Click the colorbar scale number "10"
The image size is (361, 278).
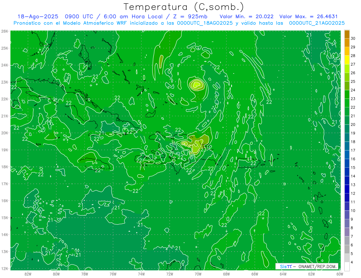353,211
